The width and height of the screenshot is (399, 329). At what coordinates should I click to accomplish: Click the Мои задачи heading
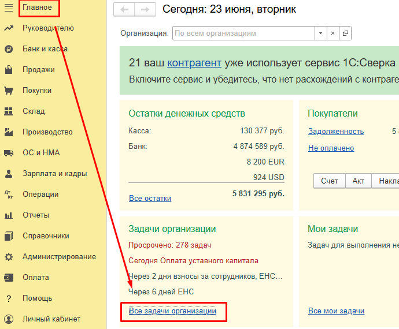tap(333, 229)
